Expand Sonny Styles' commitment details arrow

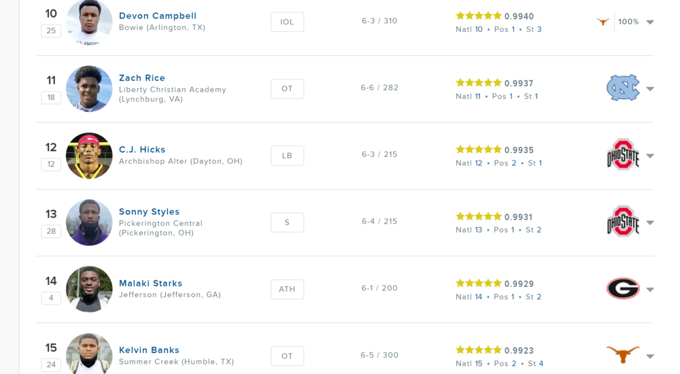pos(650,222)
